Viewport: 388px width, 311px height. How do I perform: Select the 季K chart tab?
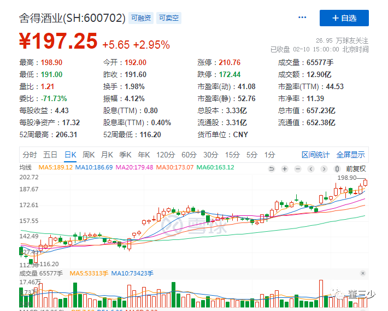(x=125, y=155)
